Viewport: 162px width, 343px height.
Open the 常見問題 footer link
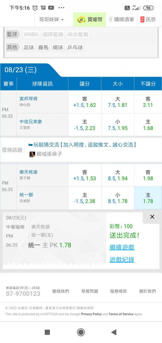point(90,291)
